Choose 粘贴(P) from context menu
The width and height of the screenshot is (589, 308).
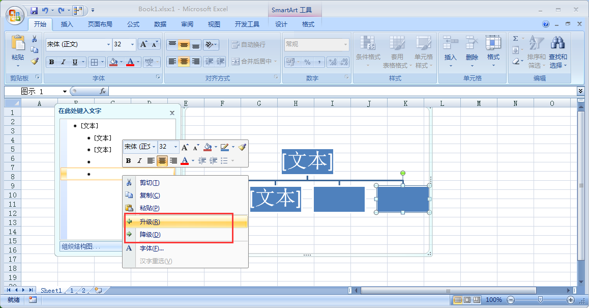(x=186, y=208)
